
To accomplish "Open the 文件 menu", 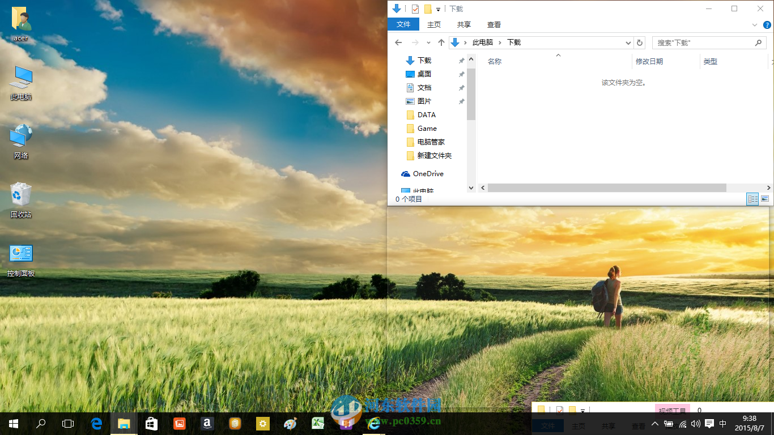I will 403,24.
